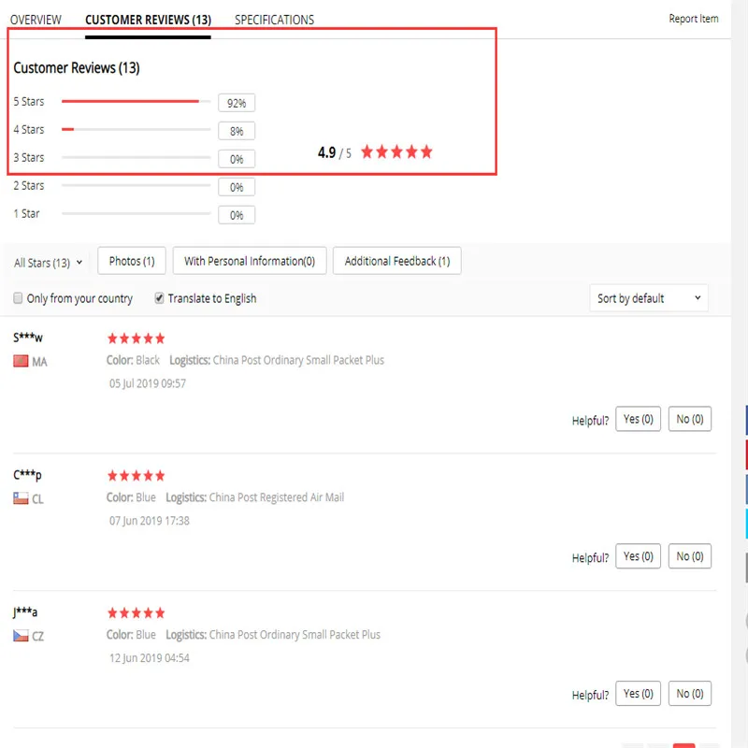Open the Sort by default dropdown
This screenshot has width=748, height=748.
click(x=649, y=298)
